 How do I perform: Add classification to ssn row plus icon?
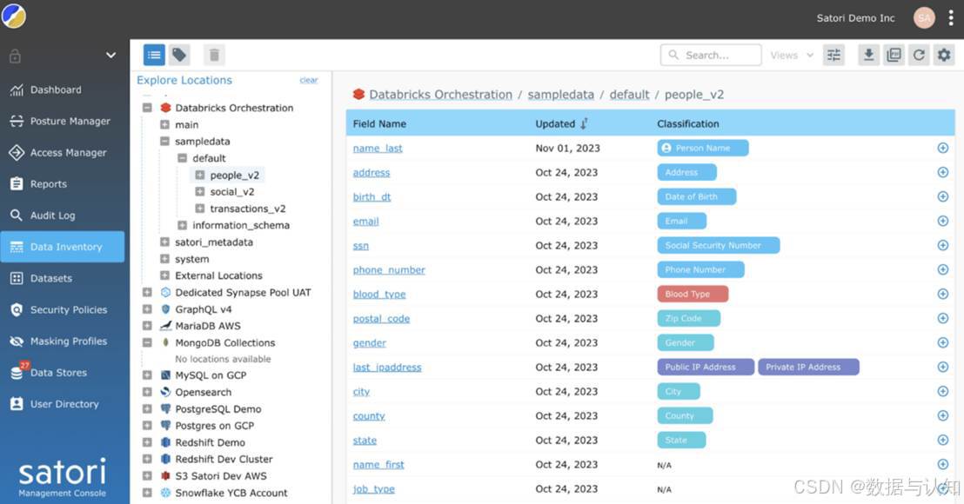click(942, 245)
